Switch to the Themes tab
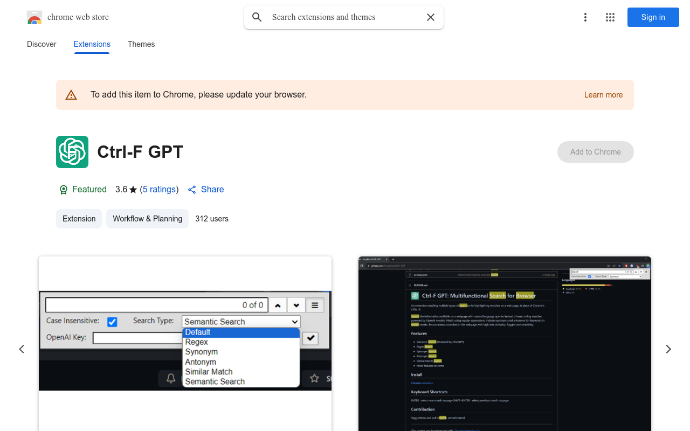 pos(141,44)
